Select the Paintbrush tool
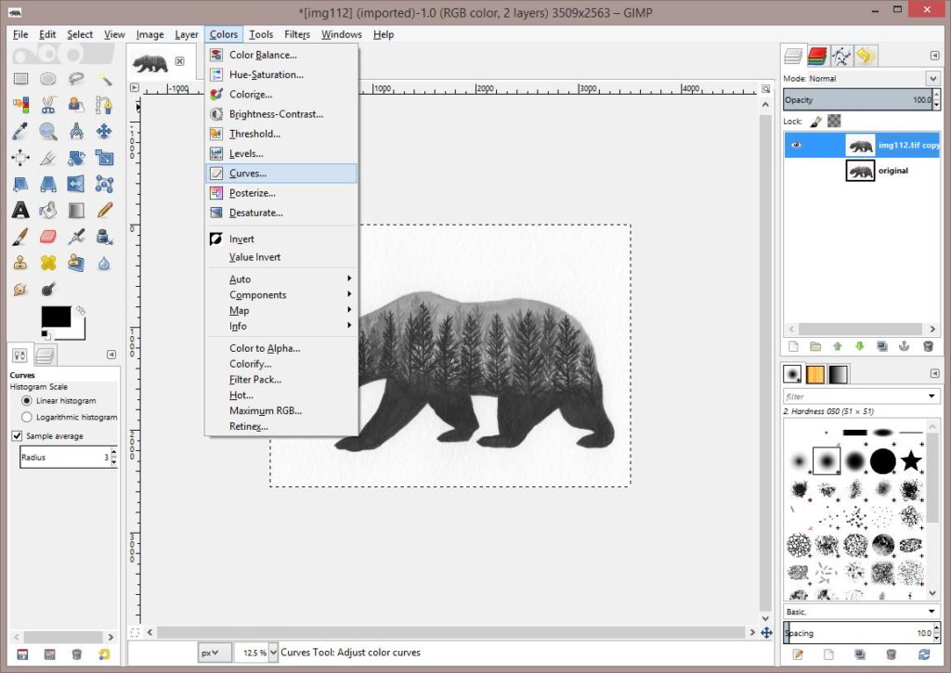951x673 pixels. (20, 237)
